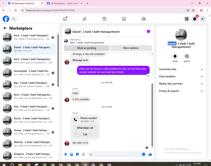Click browser back arrow
This screenshot has width=211, height=166.
(4, 11)
